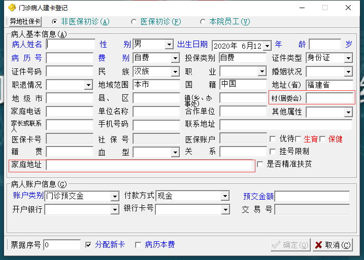The width and height of the screenshot is (364, 260).
Task: Click the 病人姓名 input field
Action: 71,44
